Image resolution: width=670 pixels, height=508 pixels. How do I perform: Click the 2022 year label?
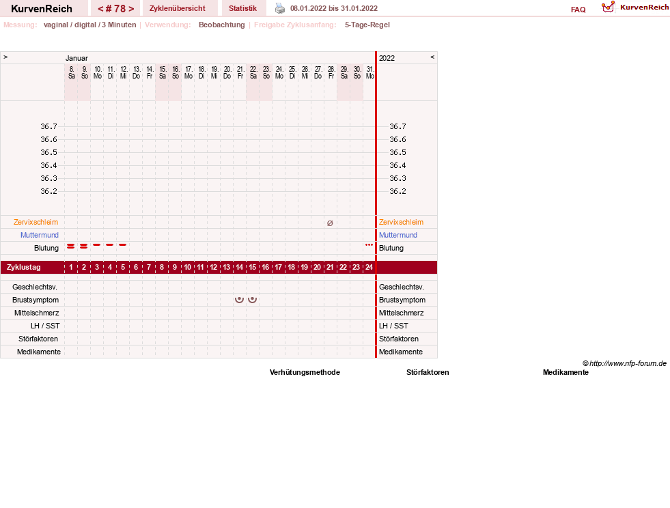click(x=387, y=58)
